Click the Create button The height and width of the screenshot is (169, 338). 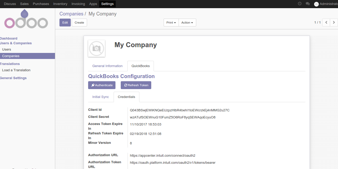[x=79, y=23]
